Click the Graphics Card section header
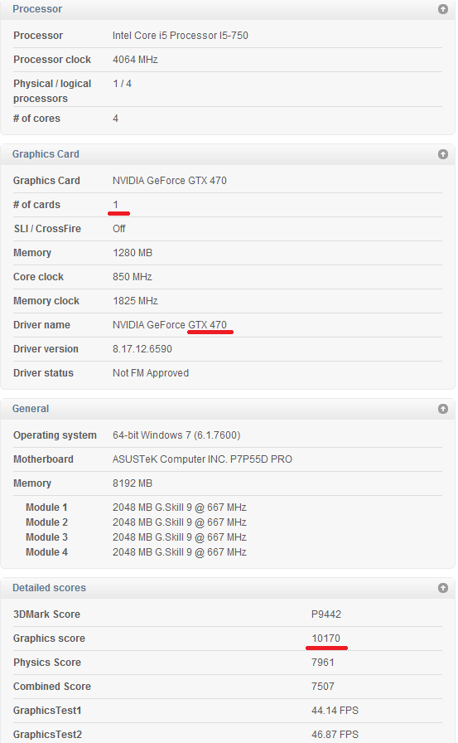 (46, 154)
